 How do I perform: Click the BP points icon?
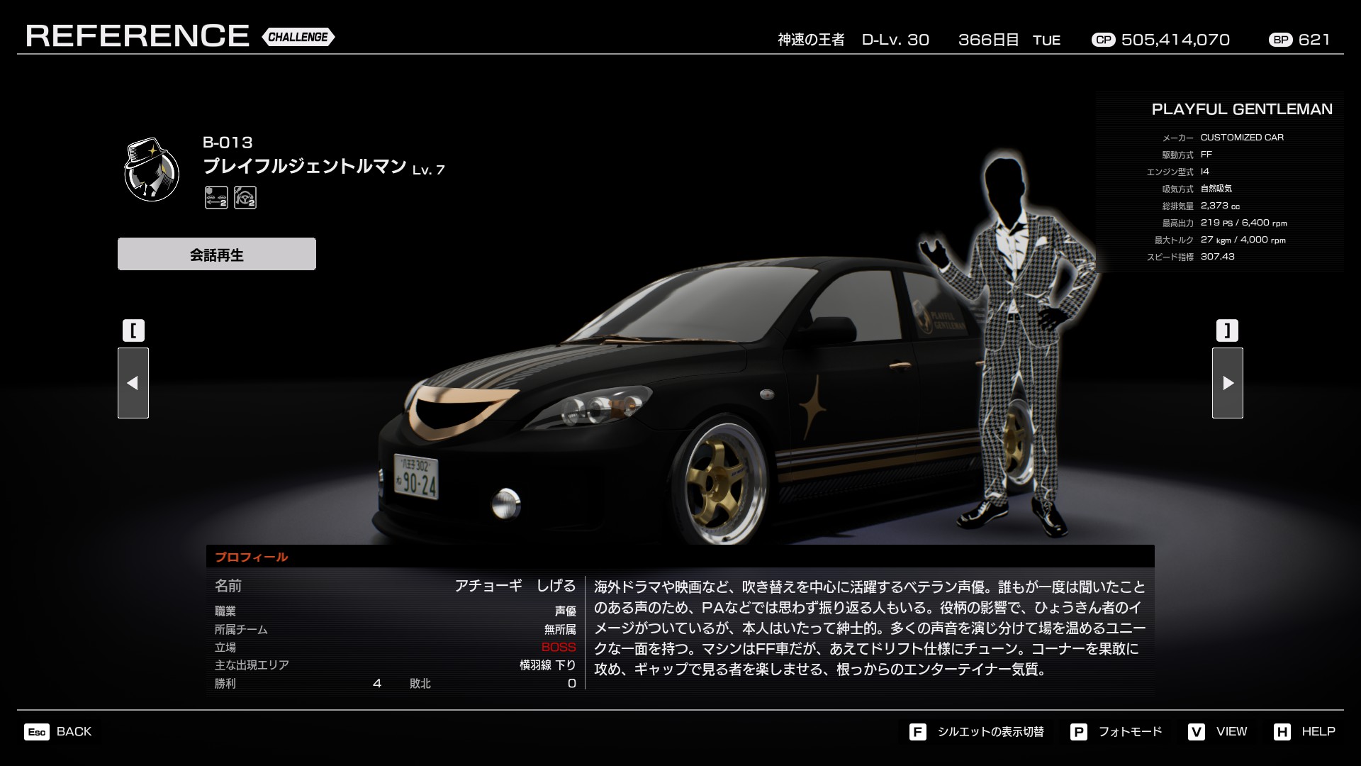1281,40
